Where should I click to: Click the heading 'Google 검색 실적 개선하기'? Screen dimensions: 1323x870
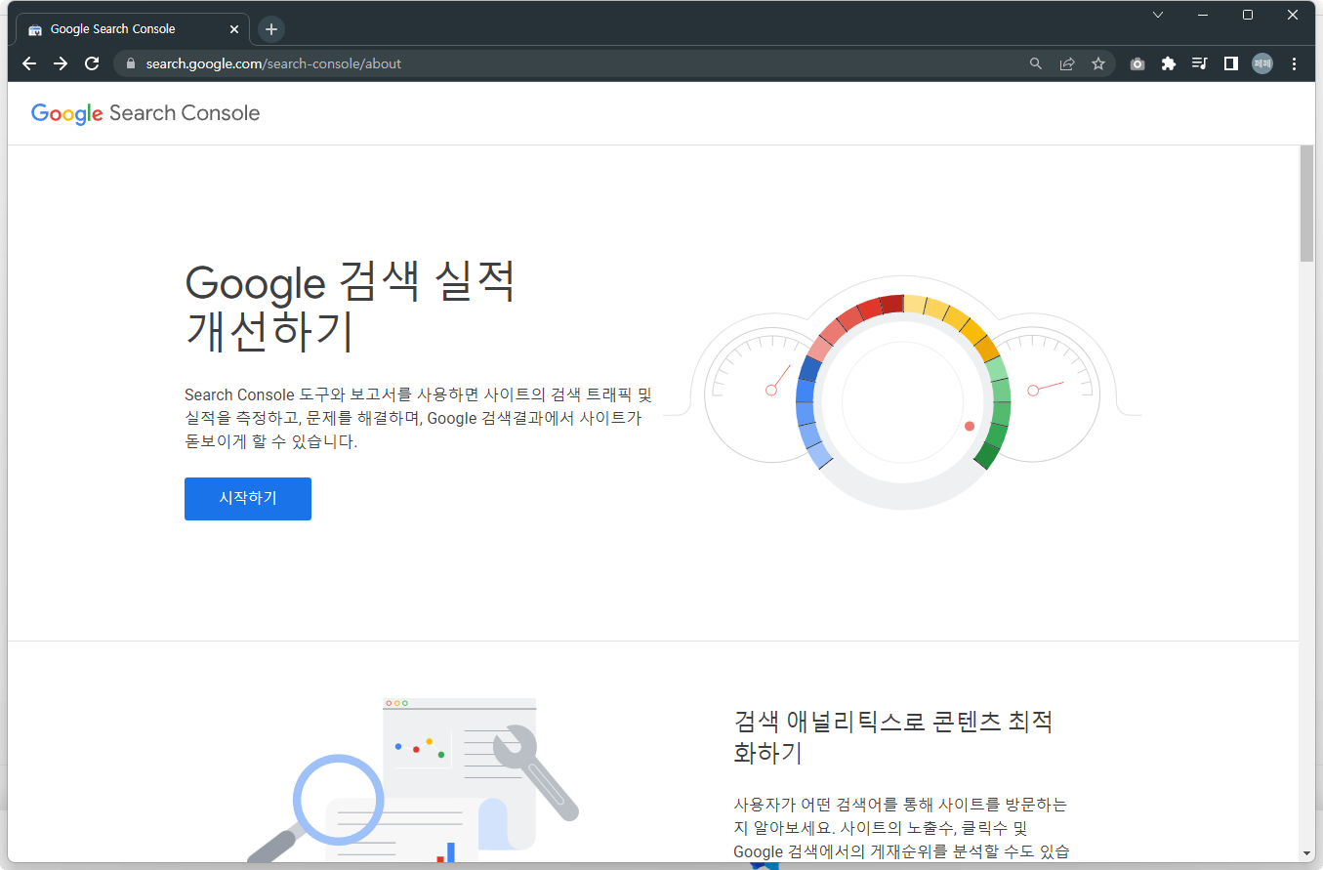pyautogui.click(x=350, y=307)
